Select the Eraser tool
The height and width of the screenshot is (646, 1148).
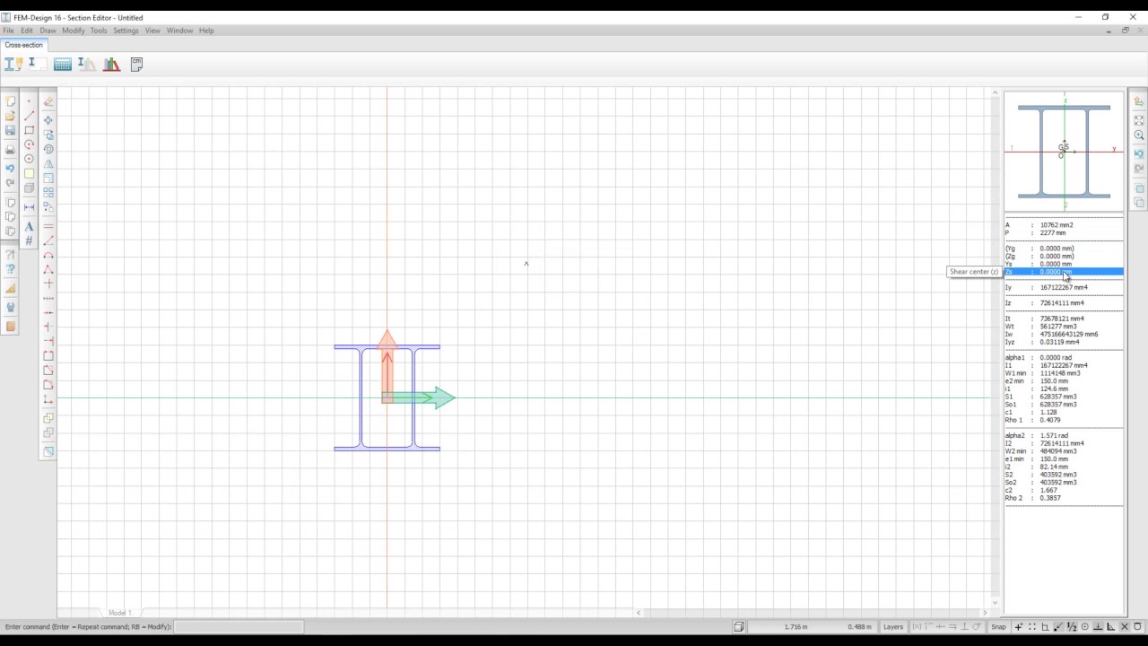click(48, 101)
